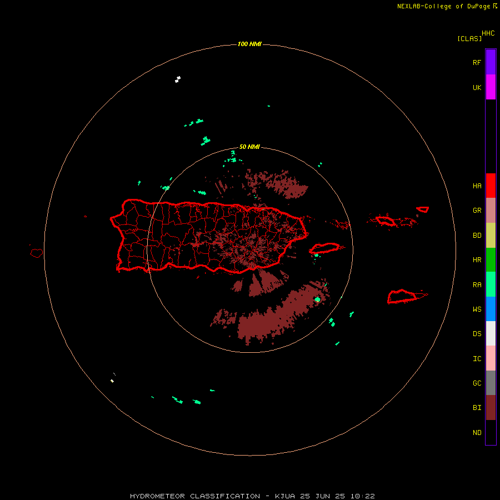Click the "HHC" product label

[488, 33]
